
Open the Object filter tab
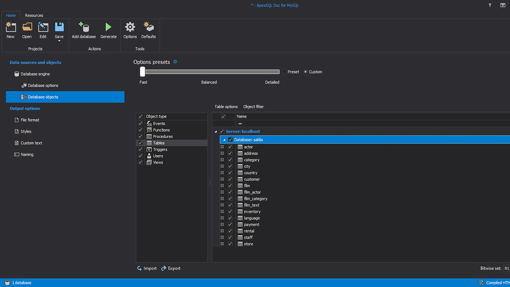click(x=253, y=106)
